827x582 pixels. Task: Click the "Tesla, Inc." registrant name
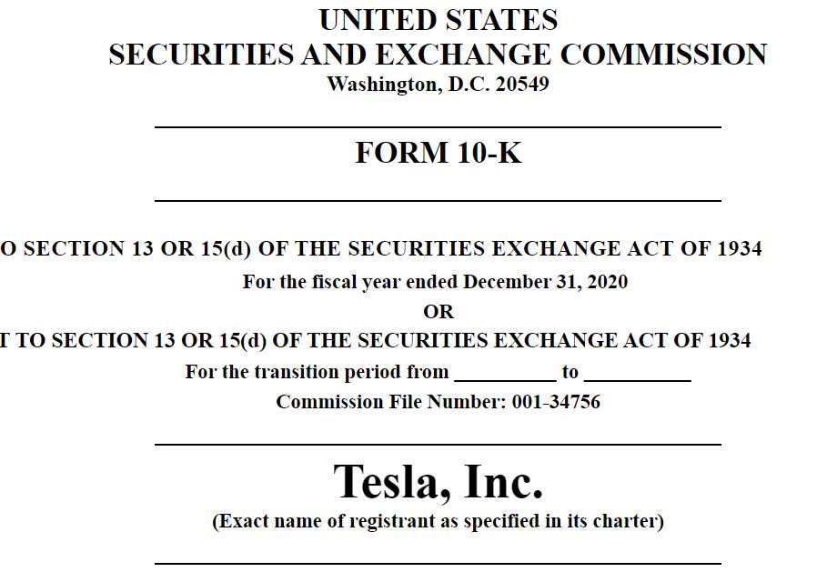pyautogui.click(x=438, y=481)
